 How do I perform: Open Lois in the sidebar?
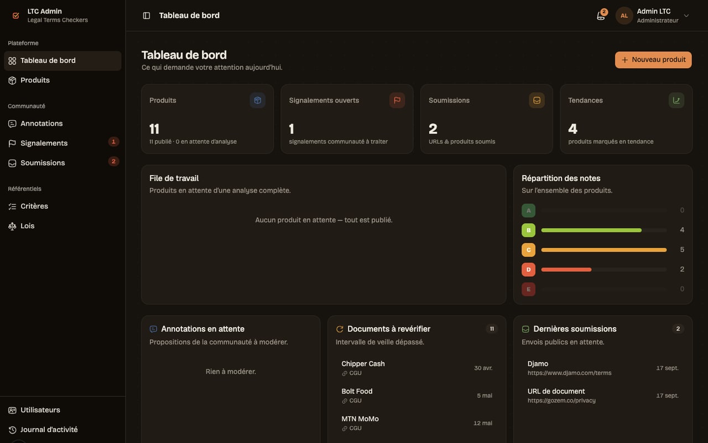[63, 226]
